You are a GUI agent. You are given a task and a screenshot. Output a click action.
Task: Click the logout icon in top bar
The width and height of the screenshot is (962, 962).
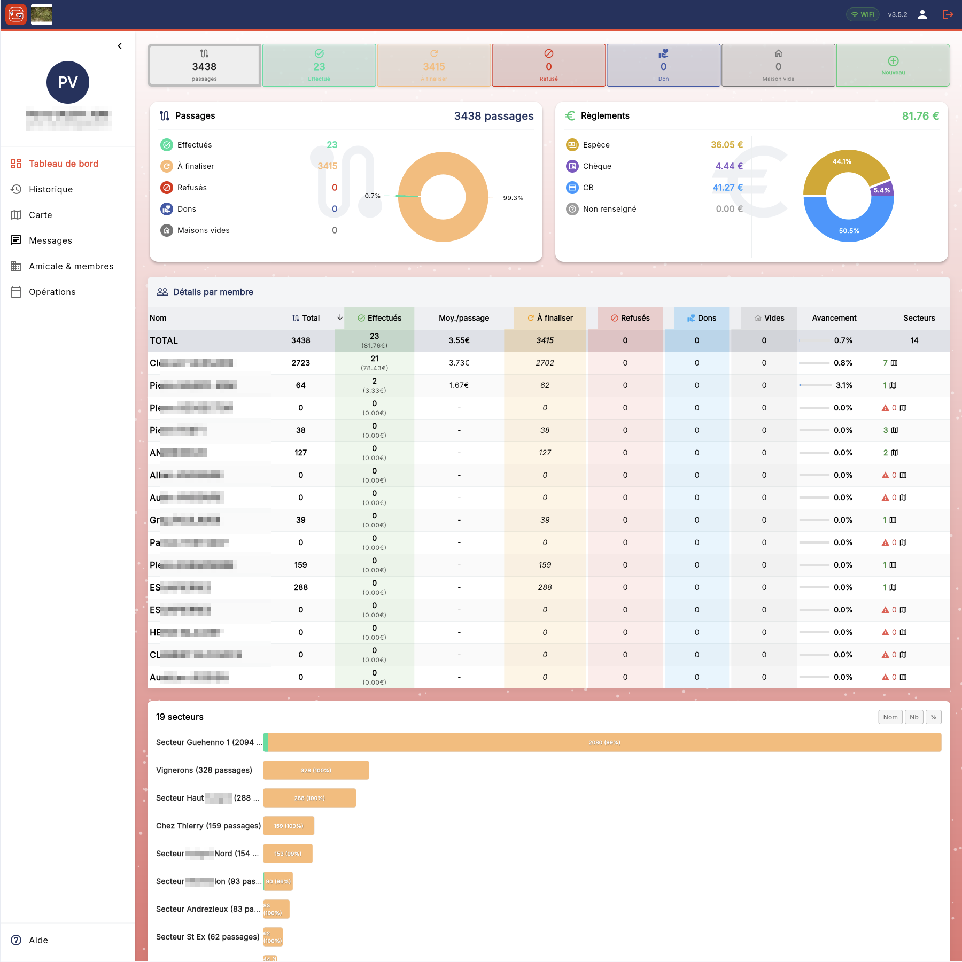point(948,14)
